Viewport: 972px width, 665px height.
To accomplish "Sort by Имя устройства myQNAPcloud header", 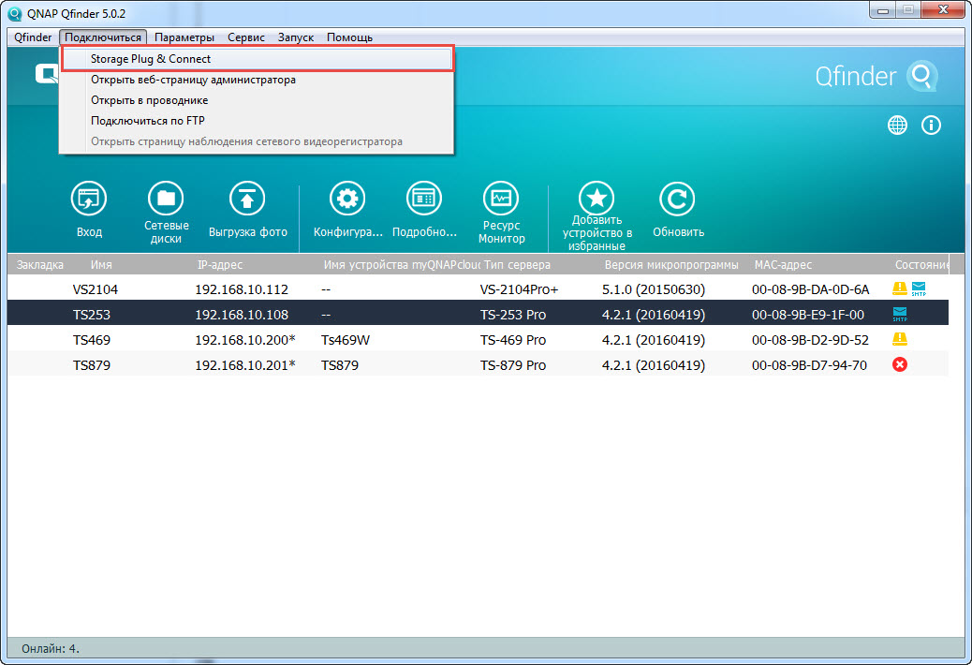I will 402,265.
